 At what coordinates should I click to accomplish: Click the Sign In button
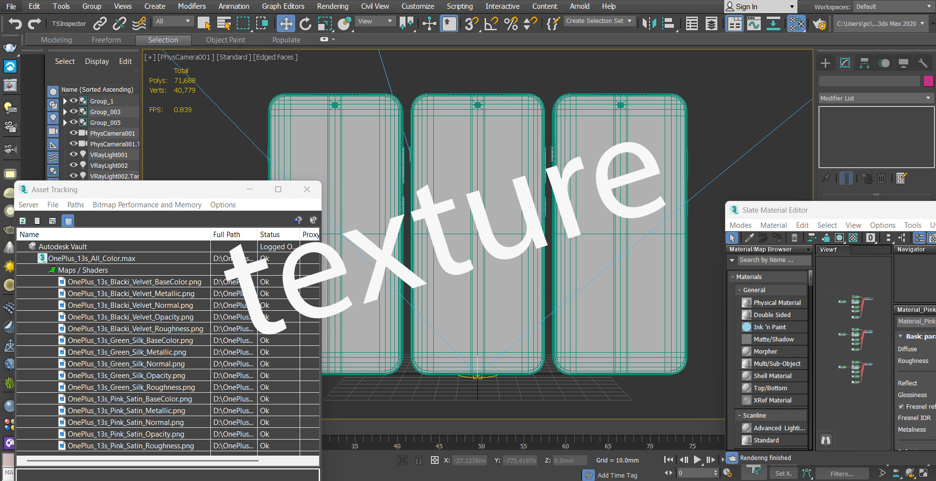(760, 7)
